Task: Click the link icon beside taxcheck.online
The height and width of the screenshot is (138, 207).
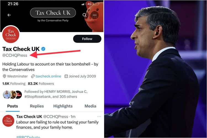Action: coord(33,76)
